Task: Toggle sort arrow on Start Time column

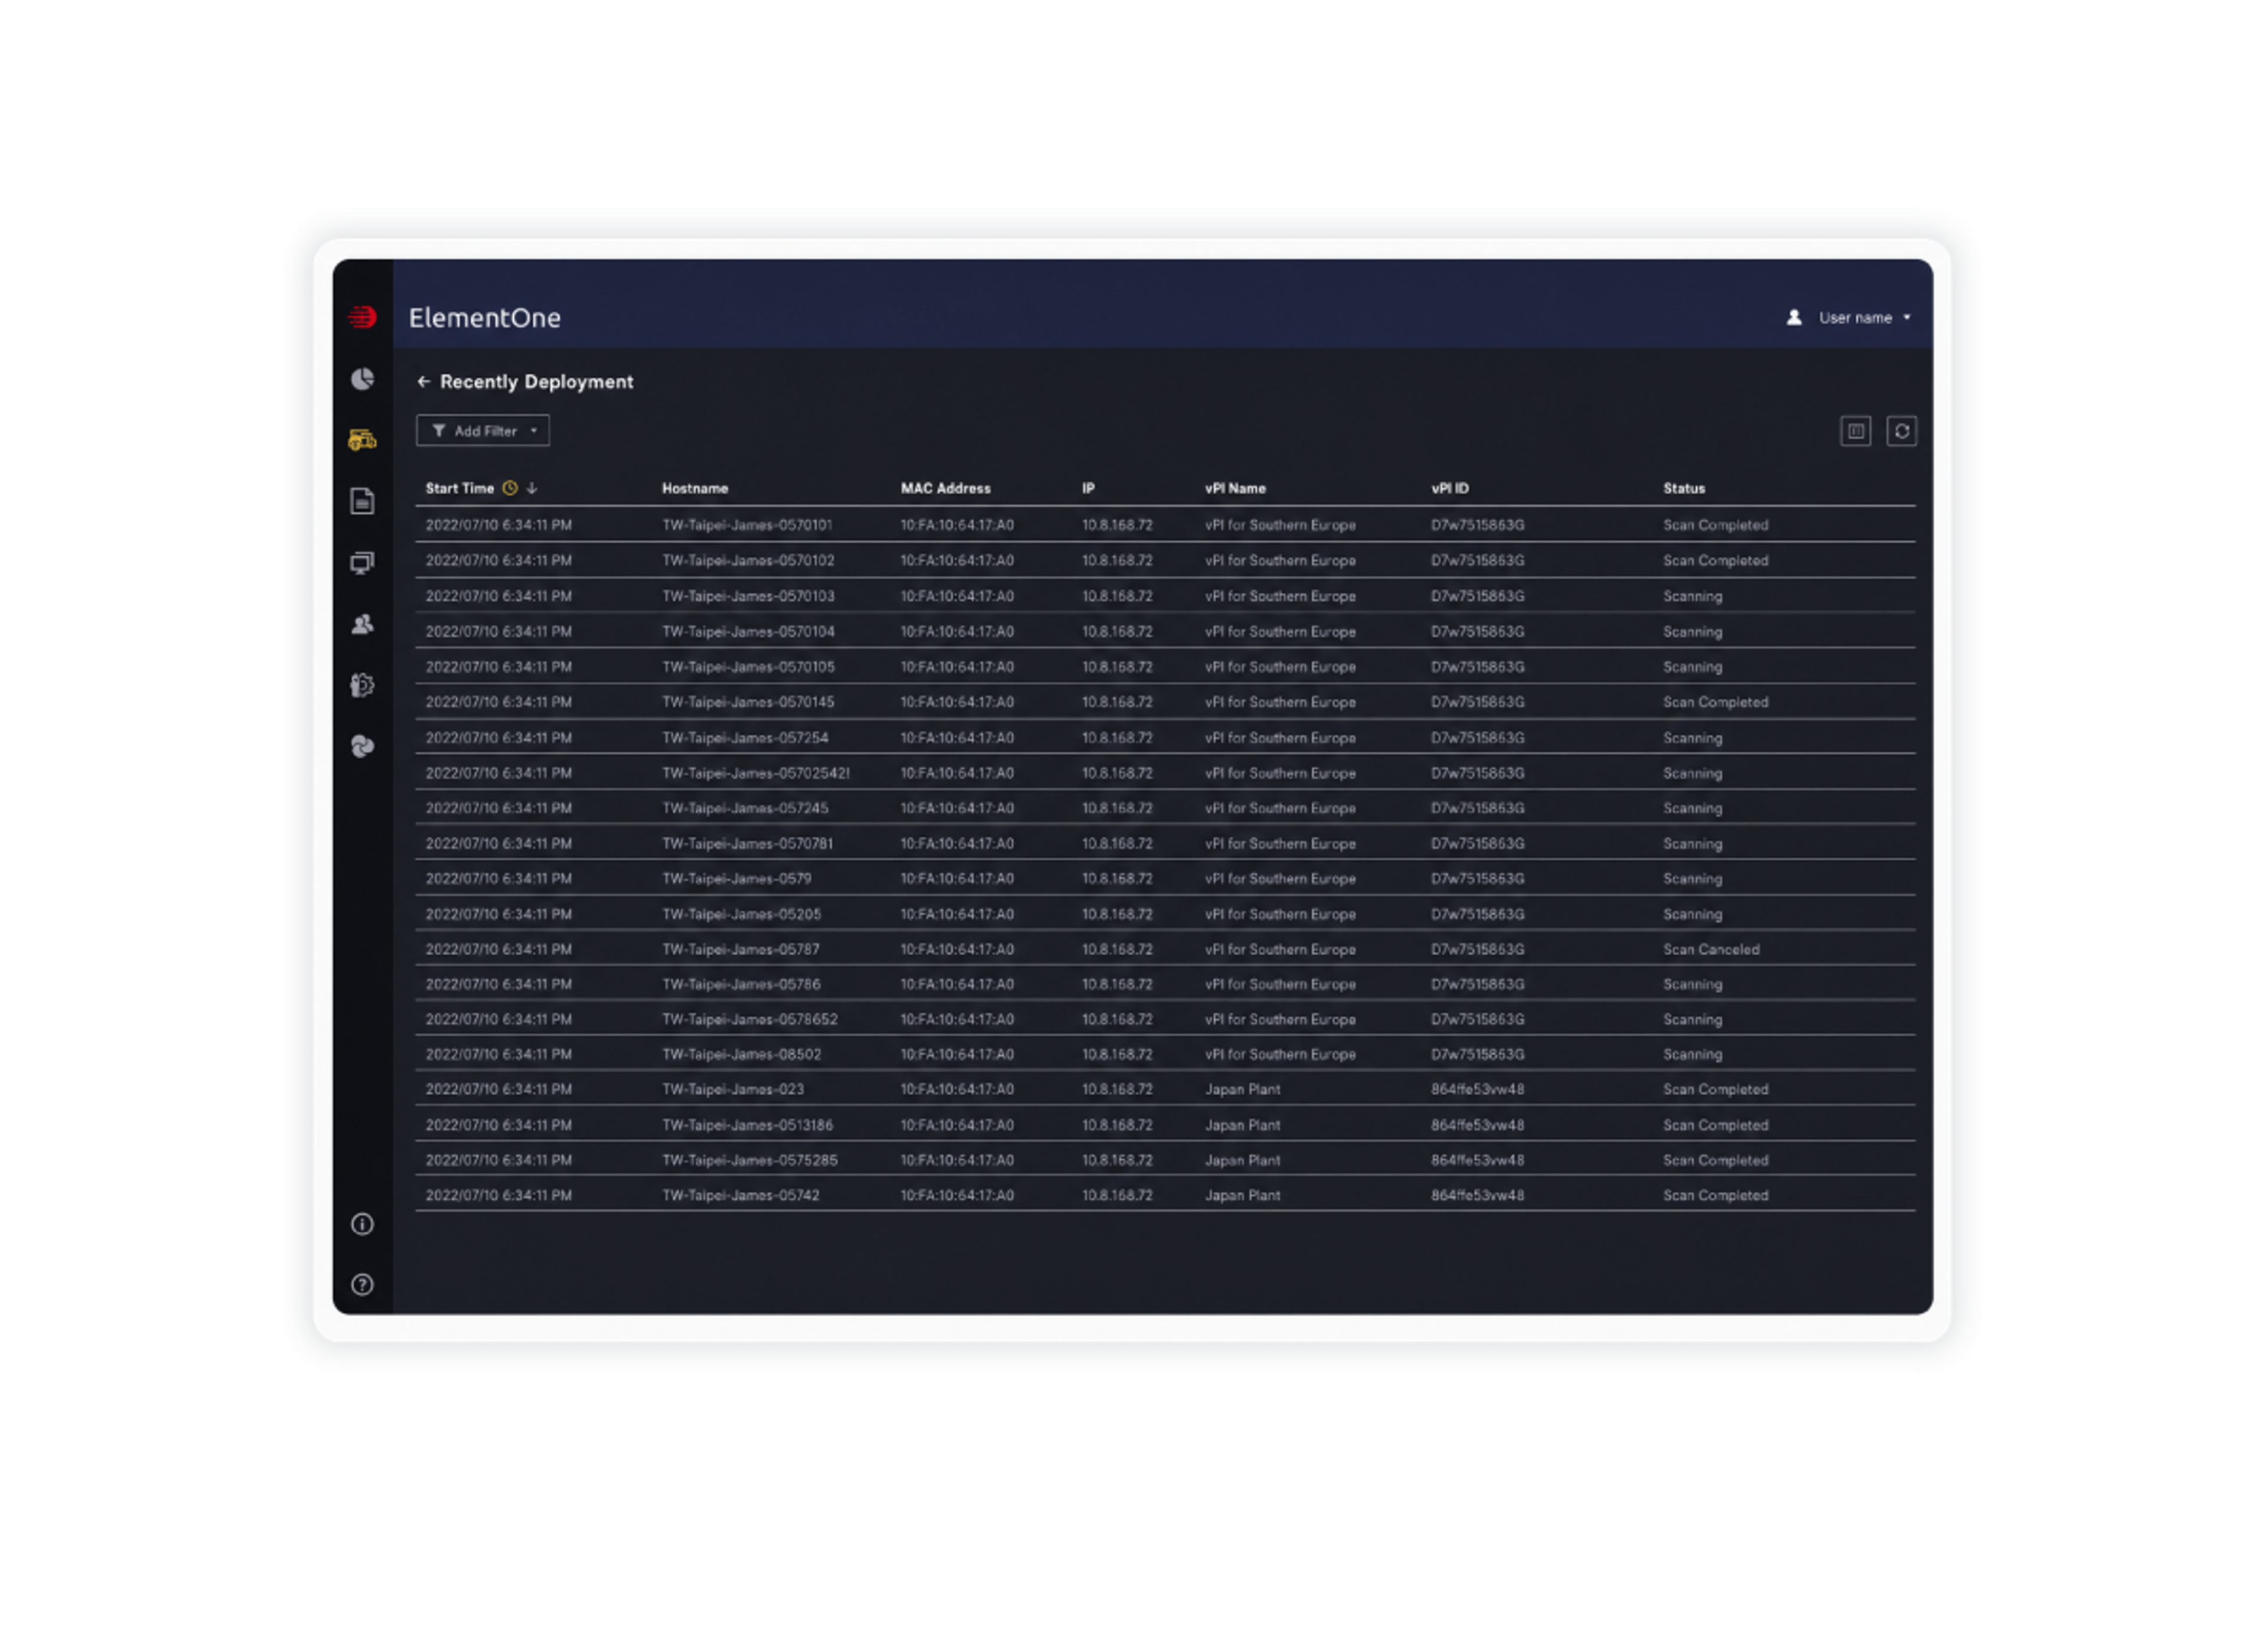Action: 532,488
